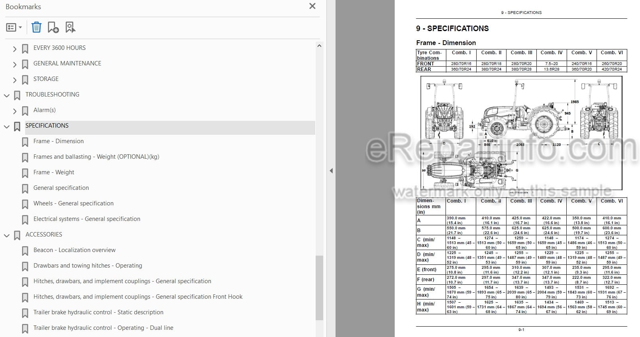Click the FRONT row label in tyre table
Viewport: 640px width, 337px height.
point(426,64)
